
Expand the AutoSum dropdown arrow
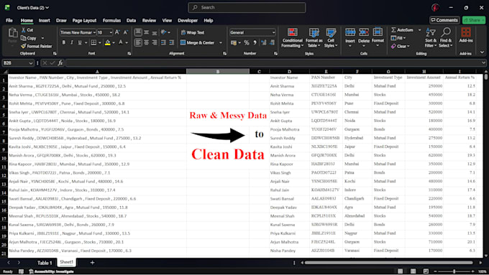tap(419, 30)
